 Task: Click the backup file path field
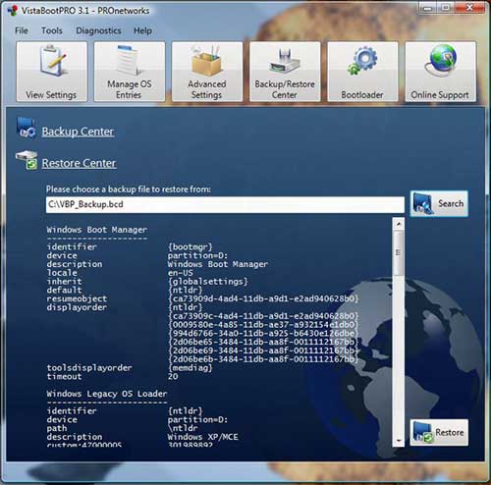[x=225, y=204]
